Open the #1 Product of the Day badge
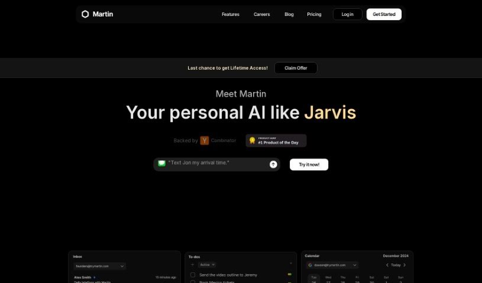Screen dimensions: 482x283 [x=276, y=141]
